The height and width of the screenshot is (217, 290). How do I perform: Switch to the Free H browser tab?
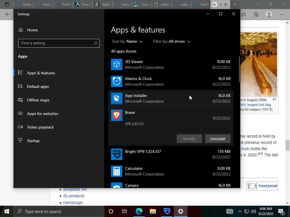click(x=83, y=5)
